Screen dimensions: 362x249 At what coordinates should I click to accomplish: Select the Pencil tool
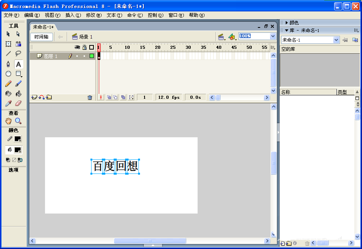[8, 84]
